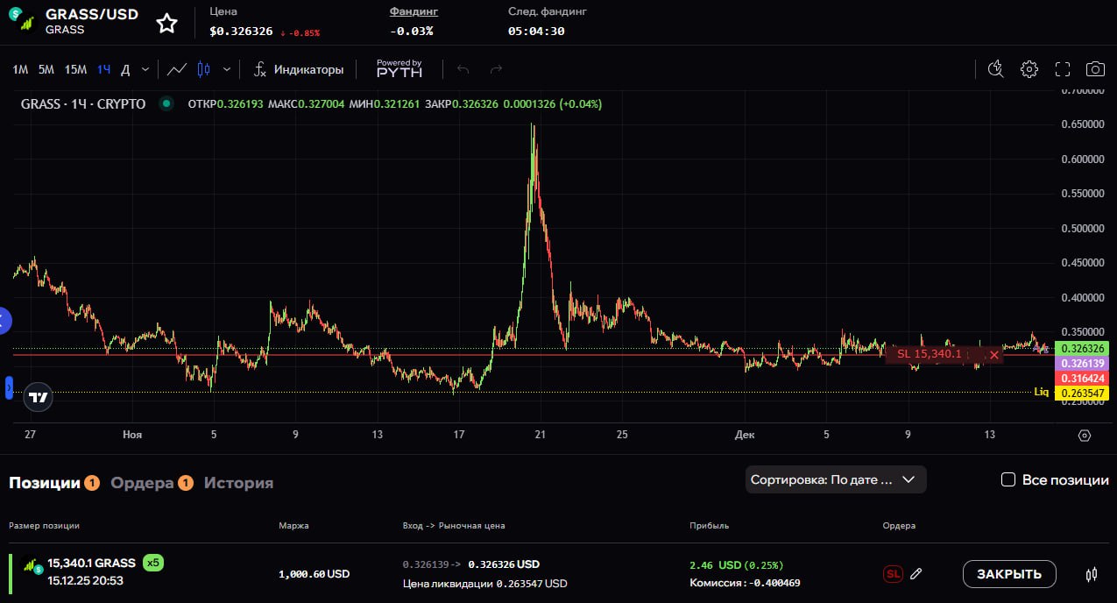
Task: Expand the timeframe dropdown chevron
Action: tap(145, 69)
